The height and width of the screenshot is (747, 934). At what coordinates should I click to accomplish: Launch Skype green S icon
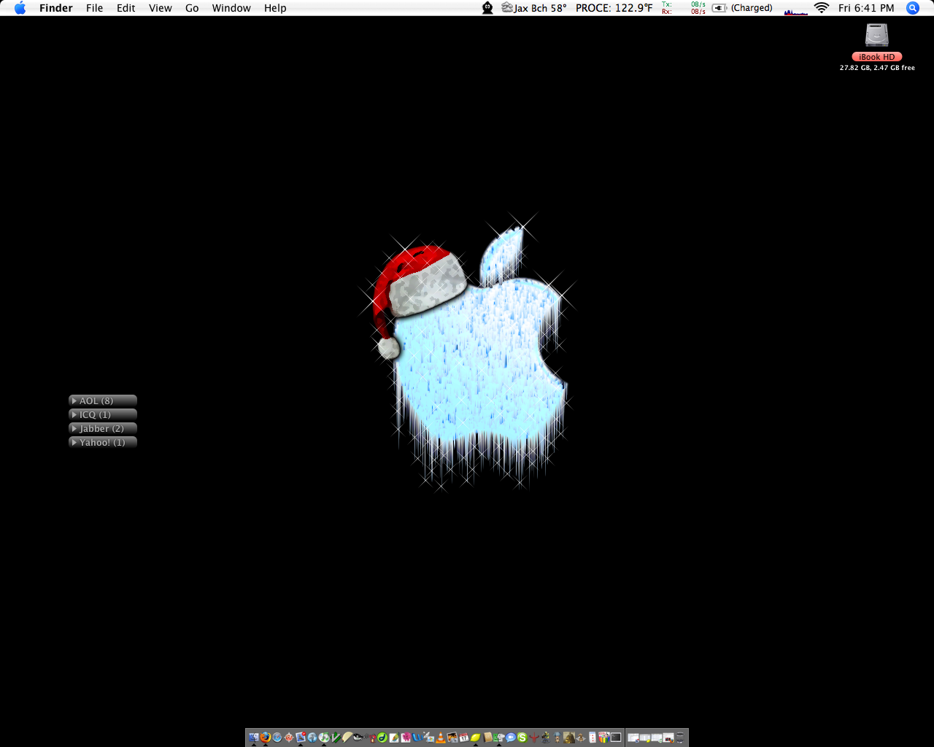(x=522, y=738)
